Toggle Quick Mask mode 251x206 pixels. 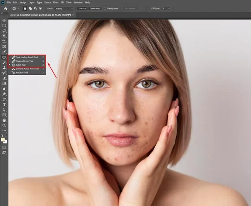point(4,147)
